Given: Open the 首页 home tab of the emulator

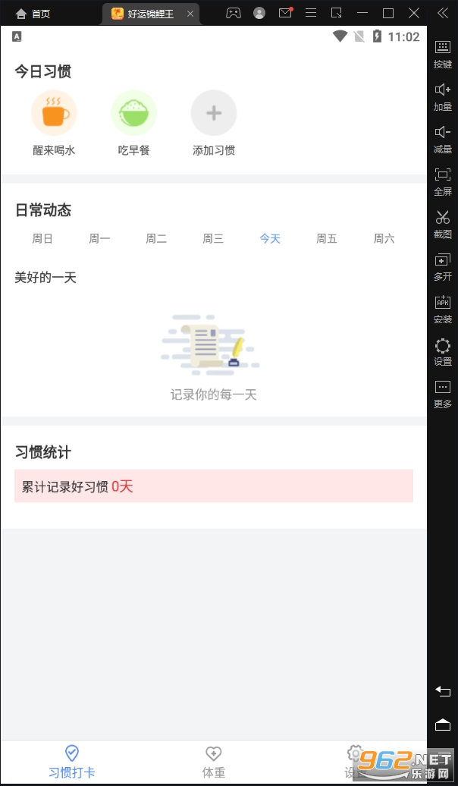Looking at the screenshot, I should (33, 14).
